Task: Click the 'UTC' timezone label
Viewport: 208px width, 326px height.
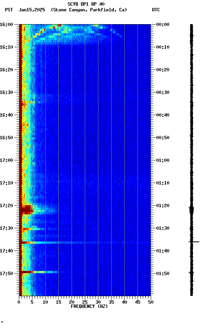Action: point(156,10)
